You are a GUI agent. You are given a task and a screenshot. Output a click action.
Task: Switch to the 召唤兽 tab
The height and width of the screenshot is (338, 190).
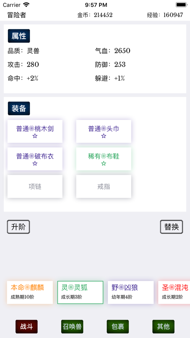click(x=72, y=327)
